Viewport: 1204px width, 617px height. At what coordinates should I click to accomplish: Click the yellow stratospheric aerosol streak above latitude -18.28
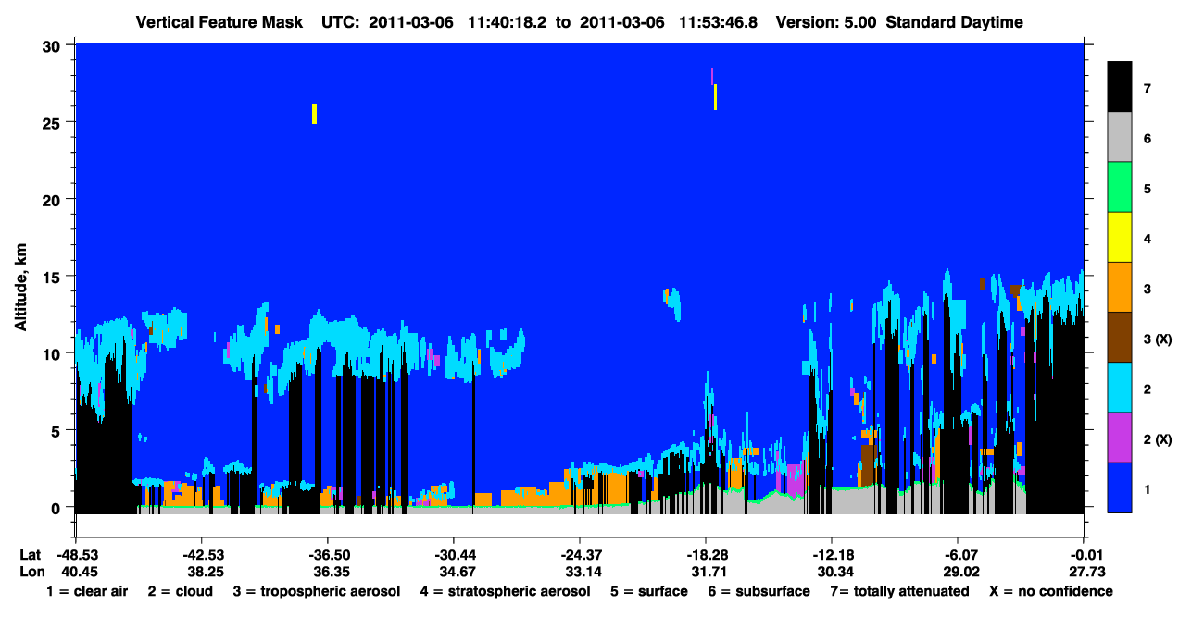pos(715,97)
